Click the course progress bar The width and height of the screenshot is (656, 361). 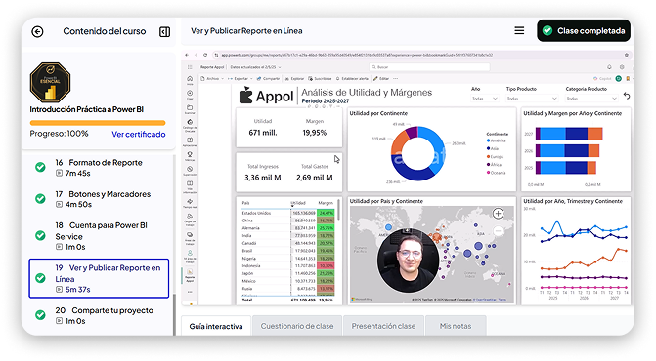(98, 123)
